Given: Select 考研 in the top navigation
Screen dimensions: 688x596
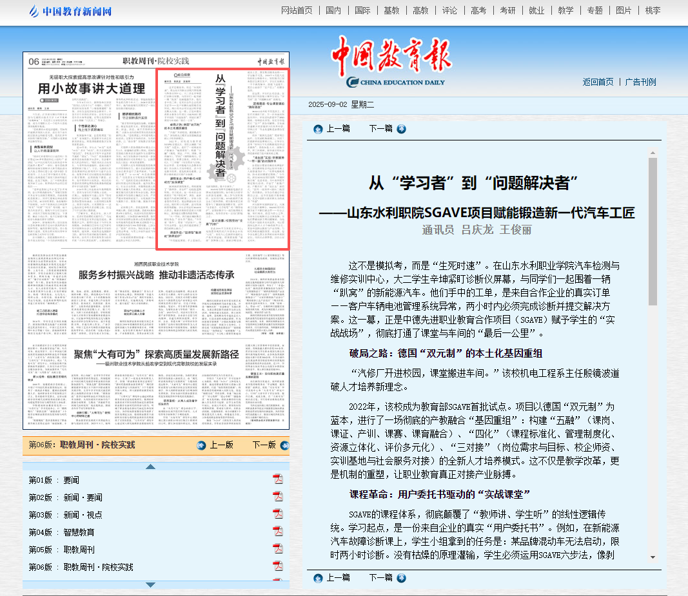Looking at the screenshot, I should (507, 10).
